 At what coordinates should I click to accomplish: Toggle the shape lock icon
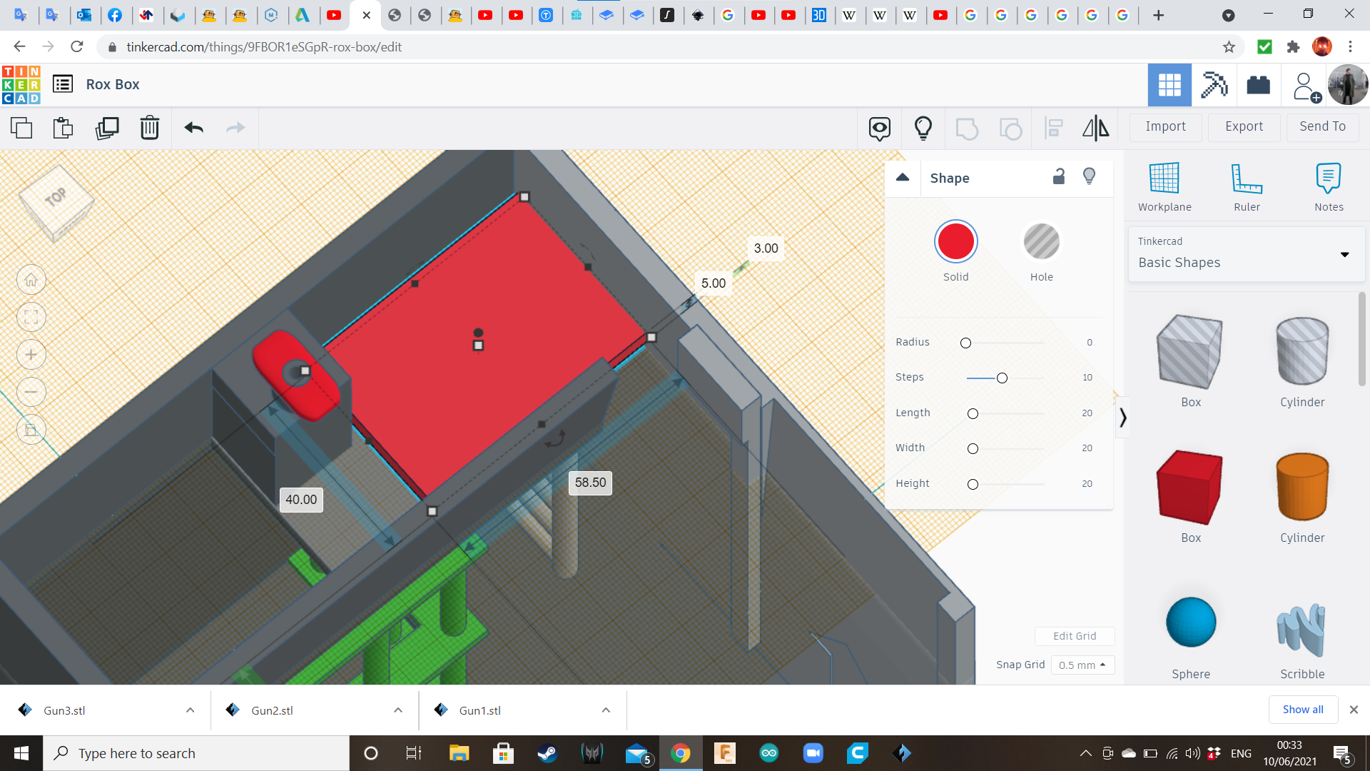coord(1059,176)
